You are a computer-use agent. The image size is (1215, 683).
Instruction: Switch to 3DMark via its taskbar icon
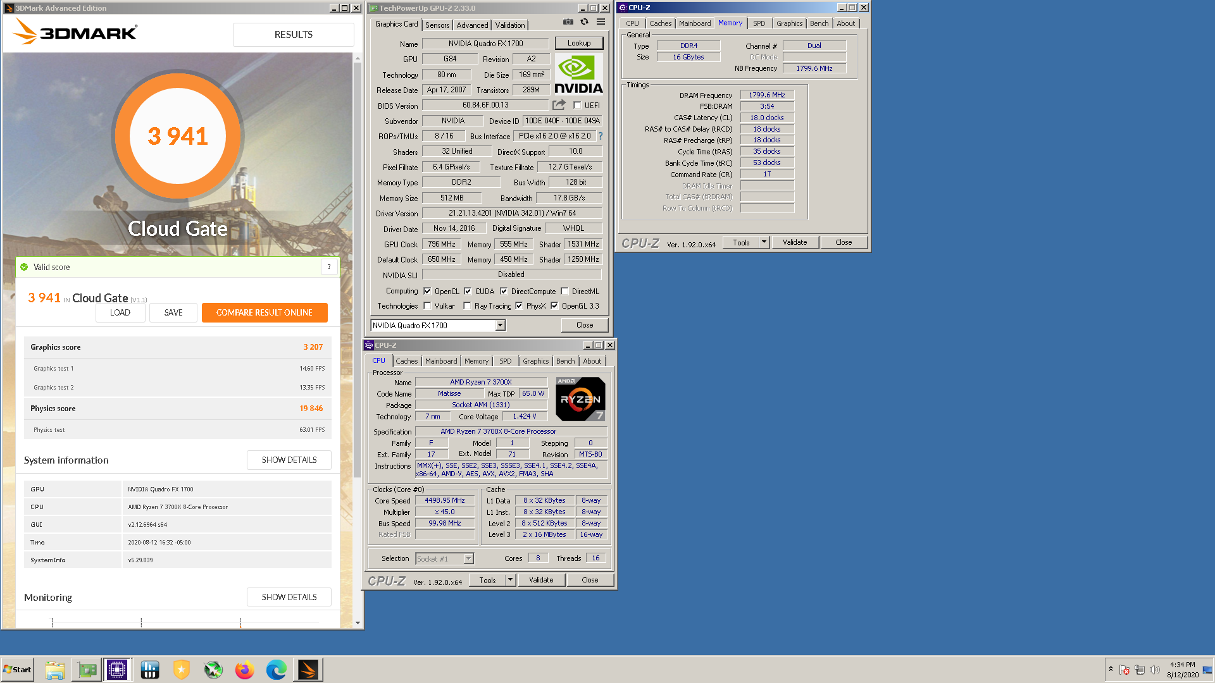[308, 670]
